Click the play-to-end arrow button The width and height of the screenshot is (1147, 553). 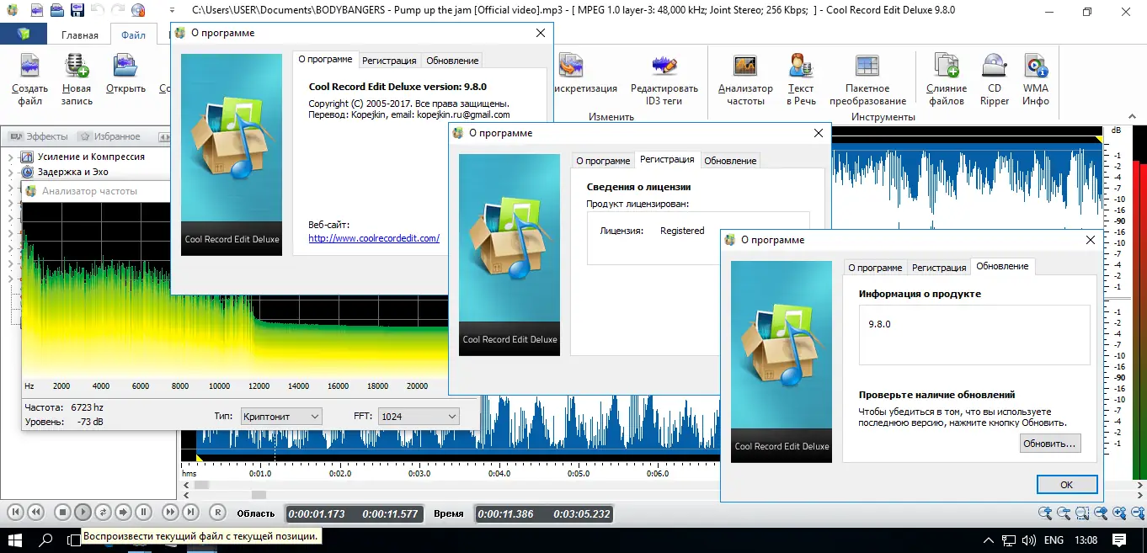point(123,512)
